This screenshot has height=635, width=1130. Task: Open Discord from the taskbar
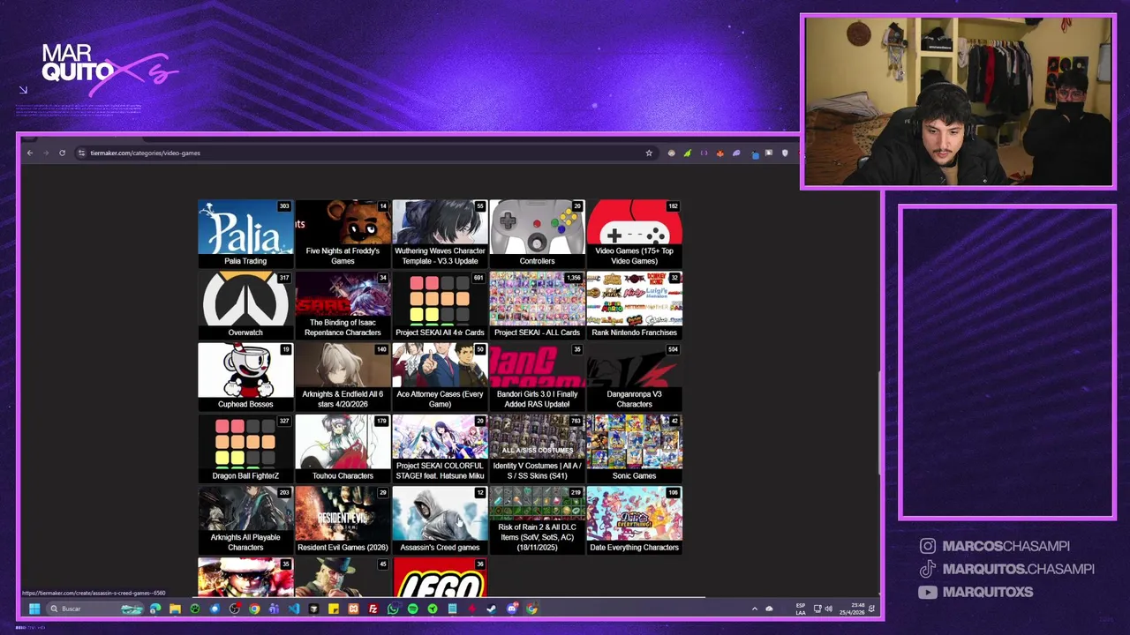[512, 609]
